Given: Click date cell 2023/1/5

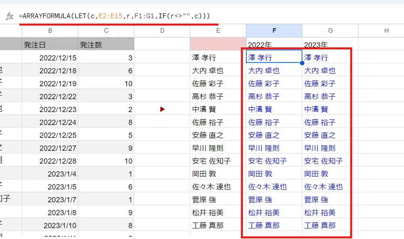Looking at the screenshot, I should pyautogui.click(x=50, y=186).
